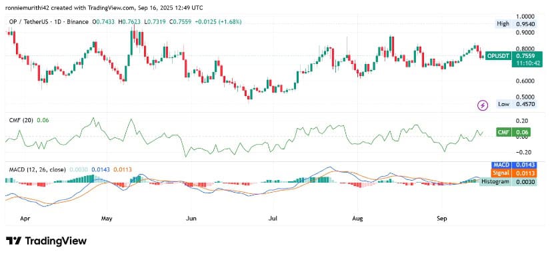Click the 1.0000 price axis value
Image resolution: width=550 pixels, height=256 pixels.
click(x=525, y=16)
